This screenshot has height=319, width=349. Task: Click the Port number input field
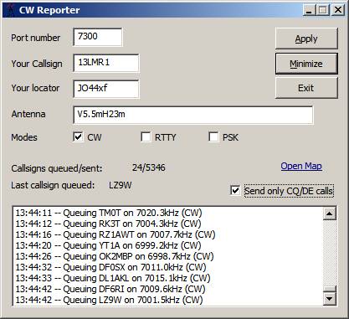(98, 37)
